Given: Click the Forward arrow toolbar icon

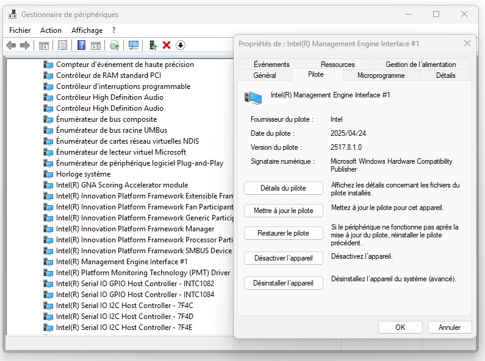Looking at the screenshot, I should point(25,45).
